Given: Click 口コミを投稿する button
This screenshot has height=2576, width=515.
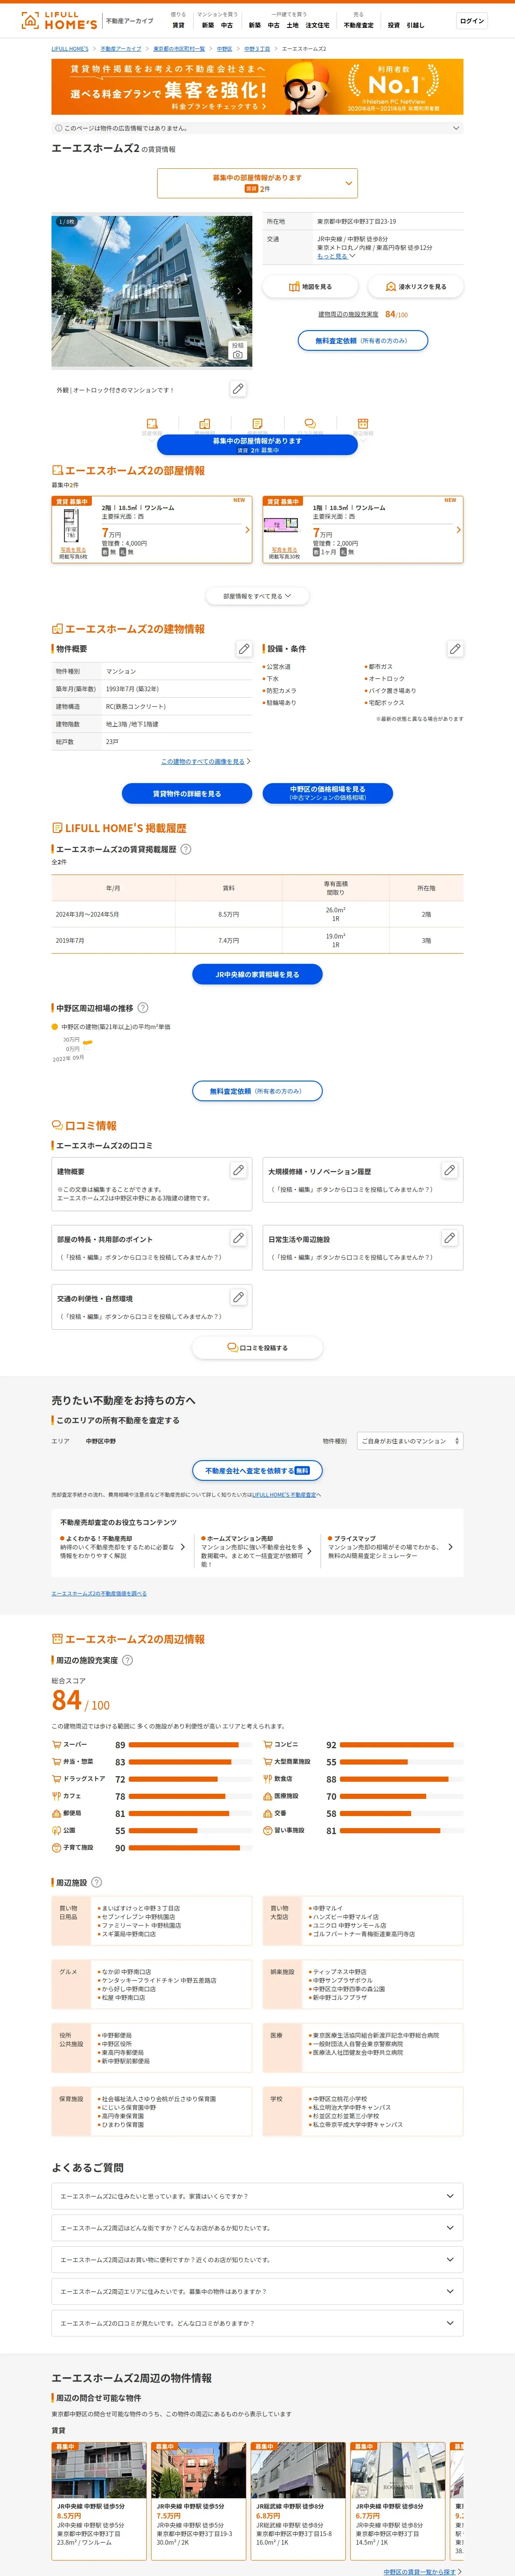Looking at the screenshot, I should point(257,1348).
